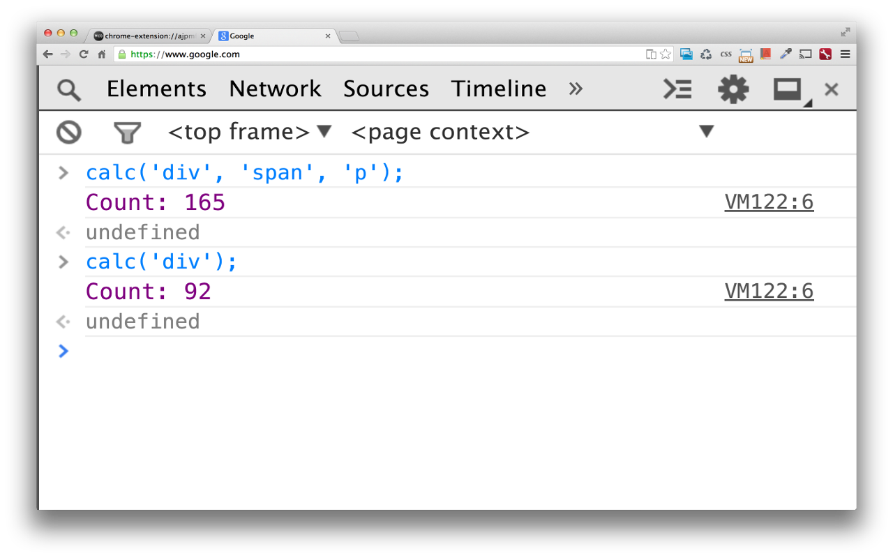The height and width of the screenshot is (558, 893).
Task: Switch to the Sources panel
Action: (386, 89)
